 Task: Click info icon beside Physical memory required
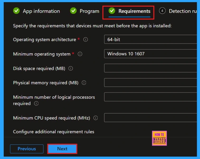coord(84,83)
